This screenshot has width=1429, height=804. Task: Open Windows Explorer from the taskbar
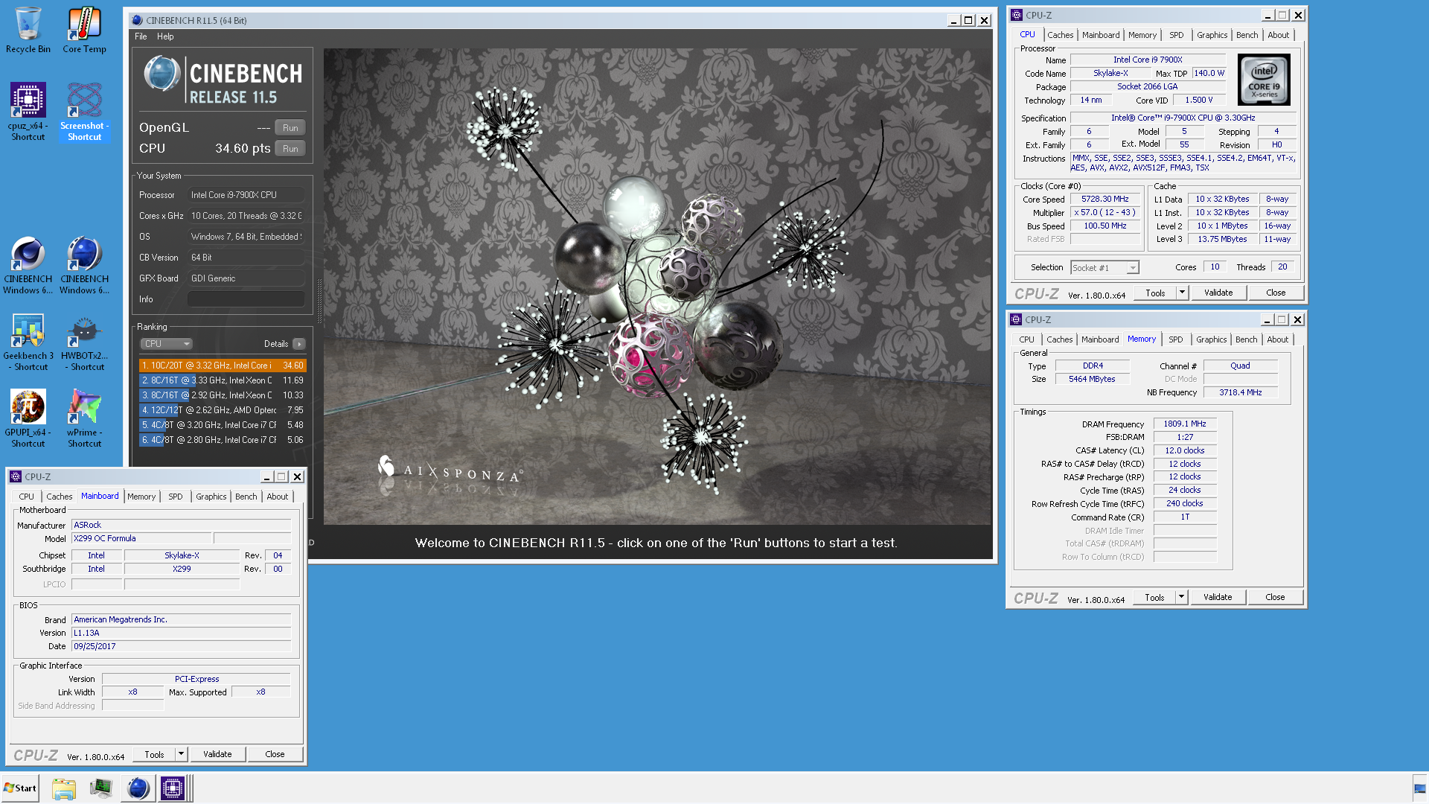[64, 788]
